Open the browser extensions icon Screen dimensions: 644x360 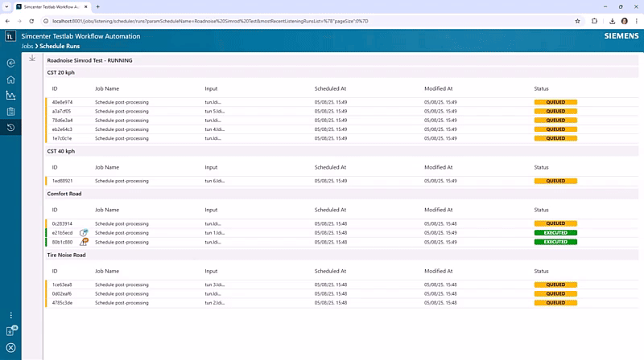pos(594,21)
